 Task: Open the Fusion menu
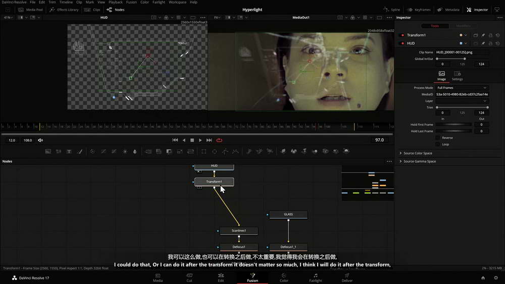pyautogui.click(x=131, y=2)
